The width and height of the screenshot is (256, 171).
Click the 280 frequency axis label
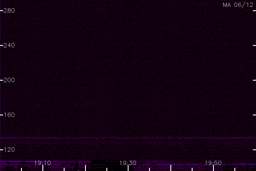click(9, 11)
